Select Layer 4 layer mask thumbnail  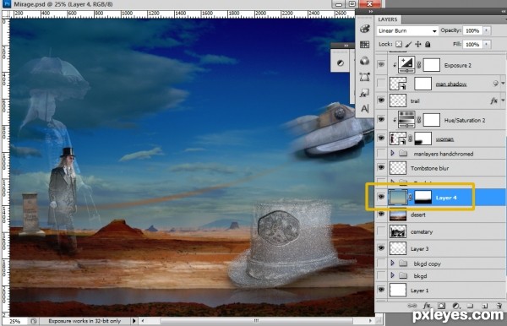pos(423,197)
